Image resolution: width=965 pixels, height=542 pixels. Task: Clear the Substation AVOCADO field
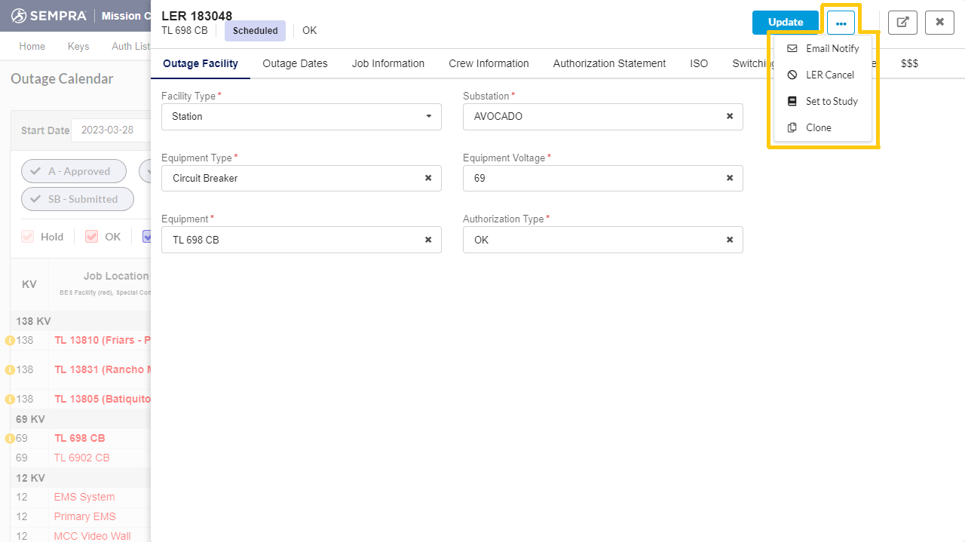[x=729, y=117]
